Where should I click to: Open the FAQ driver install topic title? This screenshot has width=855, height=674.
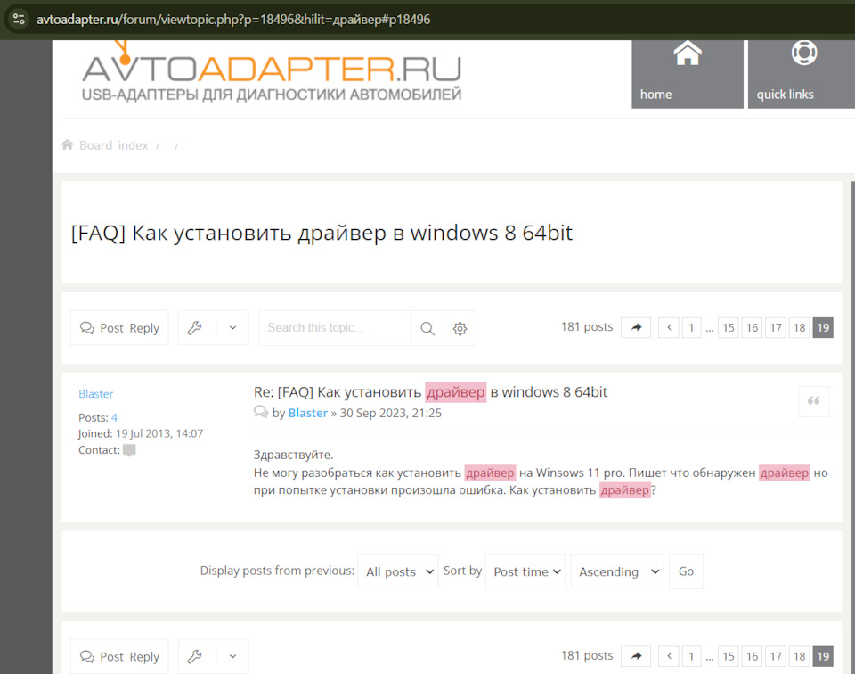[x=322, y=233]
